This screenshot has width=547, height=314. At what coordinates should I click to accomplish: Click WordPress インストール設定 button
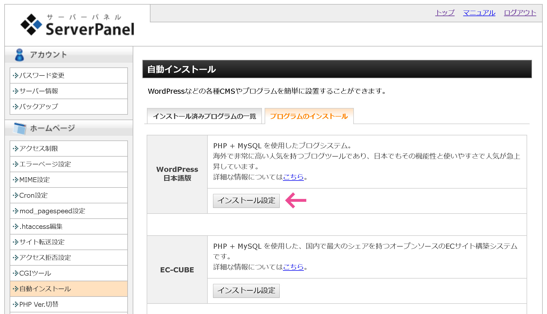coord(246,201)
